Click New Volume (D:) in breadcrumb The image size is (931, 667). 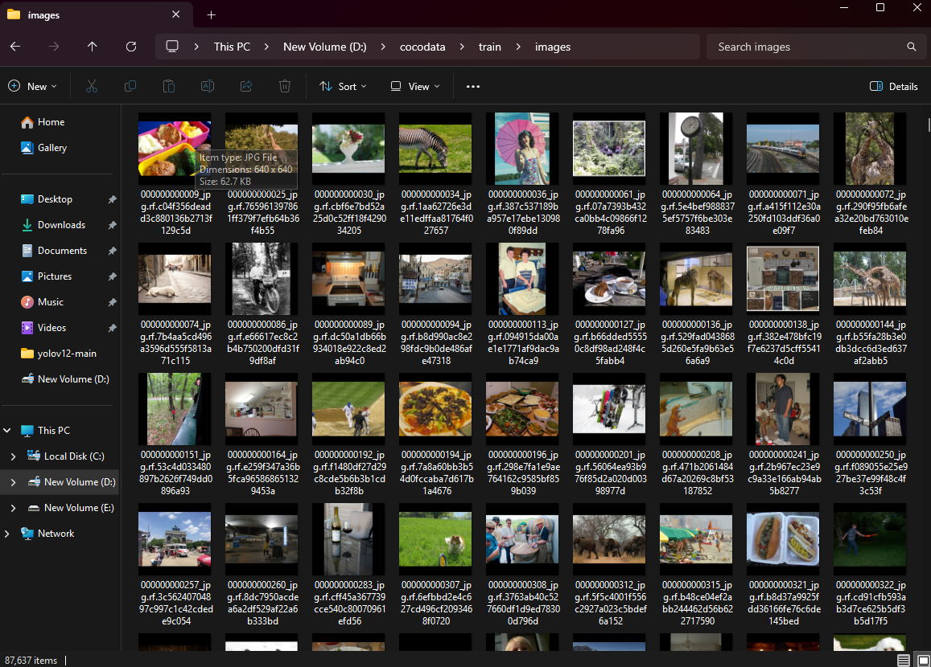324,47
